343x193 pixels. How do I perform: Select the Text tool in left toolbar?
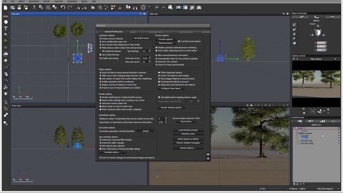click(x=6, y=28)
